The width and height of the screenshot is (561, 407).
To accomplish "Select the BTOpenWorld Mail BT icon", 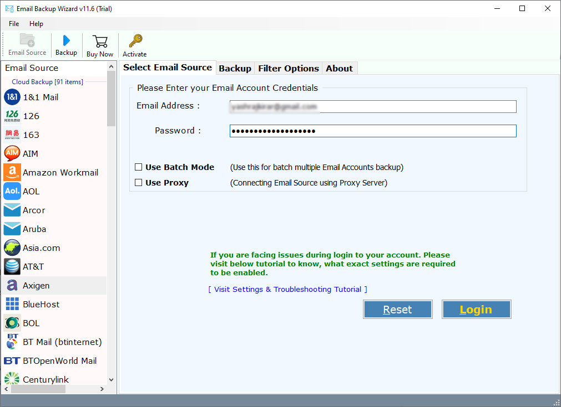I will (x=12, y=361).
